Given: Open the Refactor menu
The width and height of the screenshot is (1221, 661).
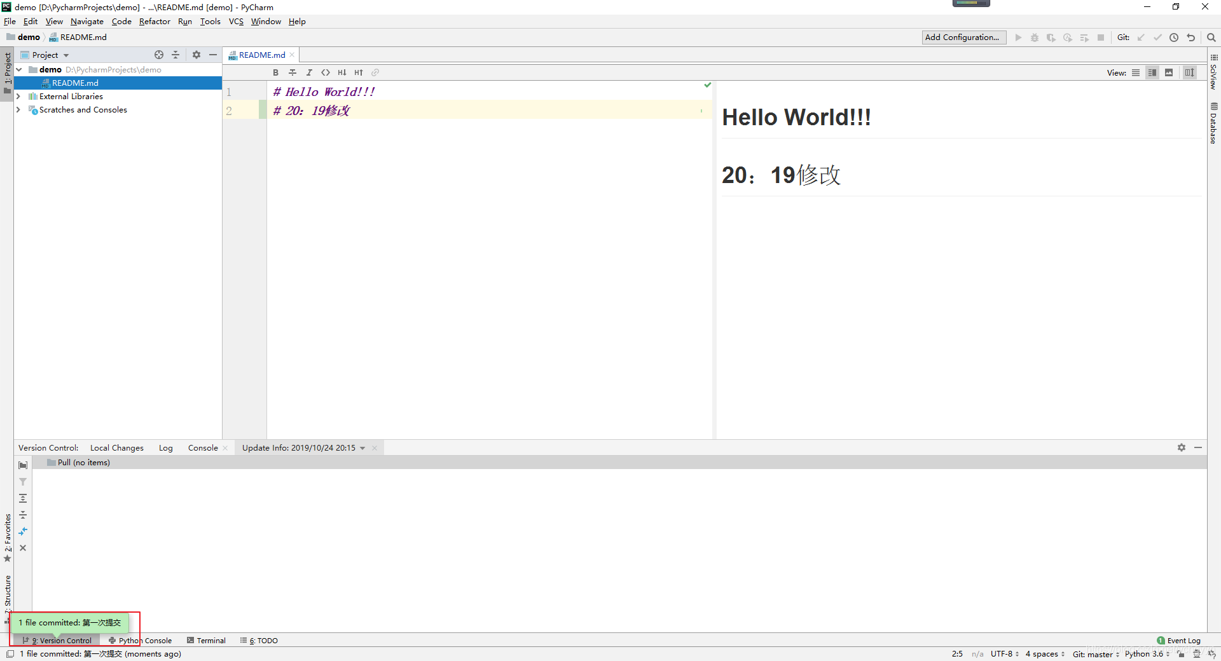Looking at the screenshot, I should [155, 22].
